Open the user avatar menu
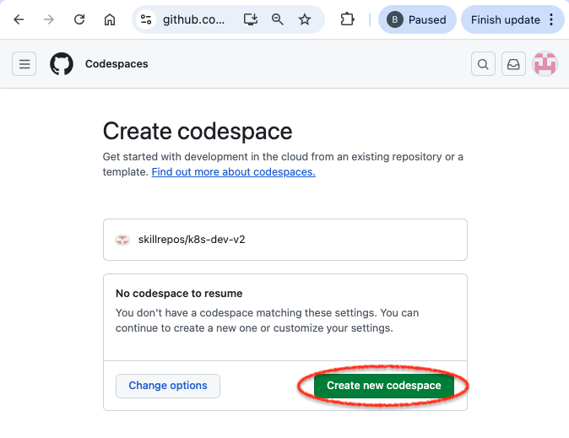 click(x=545, y=64)
